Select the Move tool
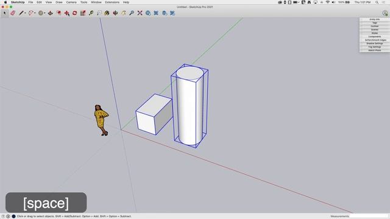Image resolution: width=390 pixels, height=219 pixels. pos(66,13)
